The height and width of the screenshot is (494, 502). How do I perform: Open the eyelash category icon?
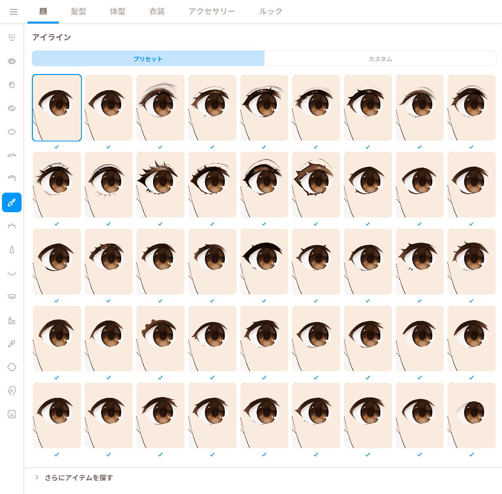pos(12,226)
